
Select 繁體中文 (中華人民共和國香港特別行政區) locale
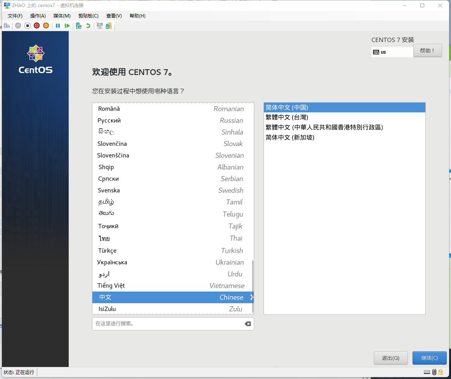pos(344,127)
